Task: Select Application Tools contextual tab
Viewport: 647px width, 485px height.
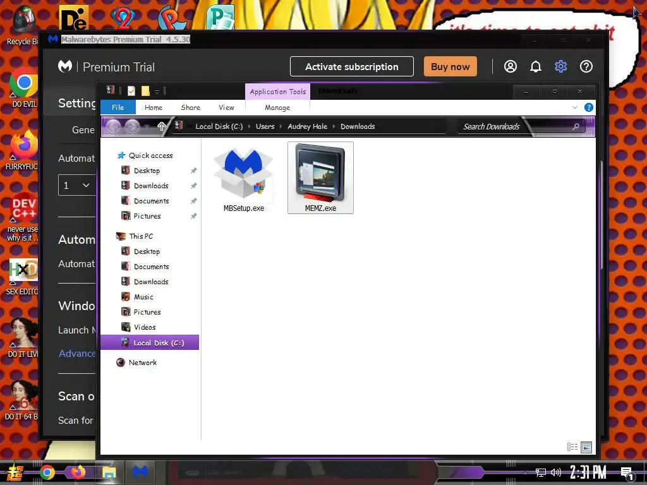Action: 278,92
